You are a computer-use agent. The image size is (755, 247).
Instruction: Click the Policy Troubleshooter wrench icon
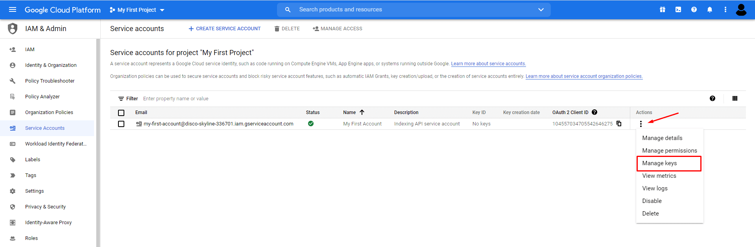pyautogui.click(x=13, y=81)
